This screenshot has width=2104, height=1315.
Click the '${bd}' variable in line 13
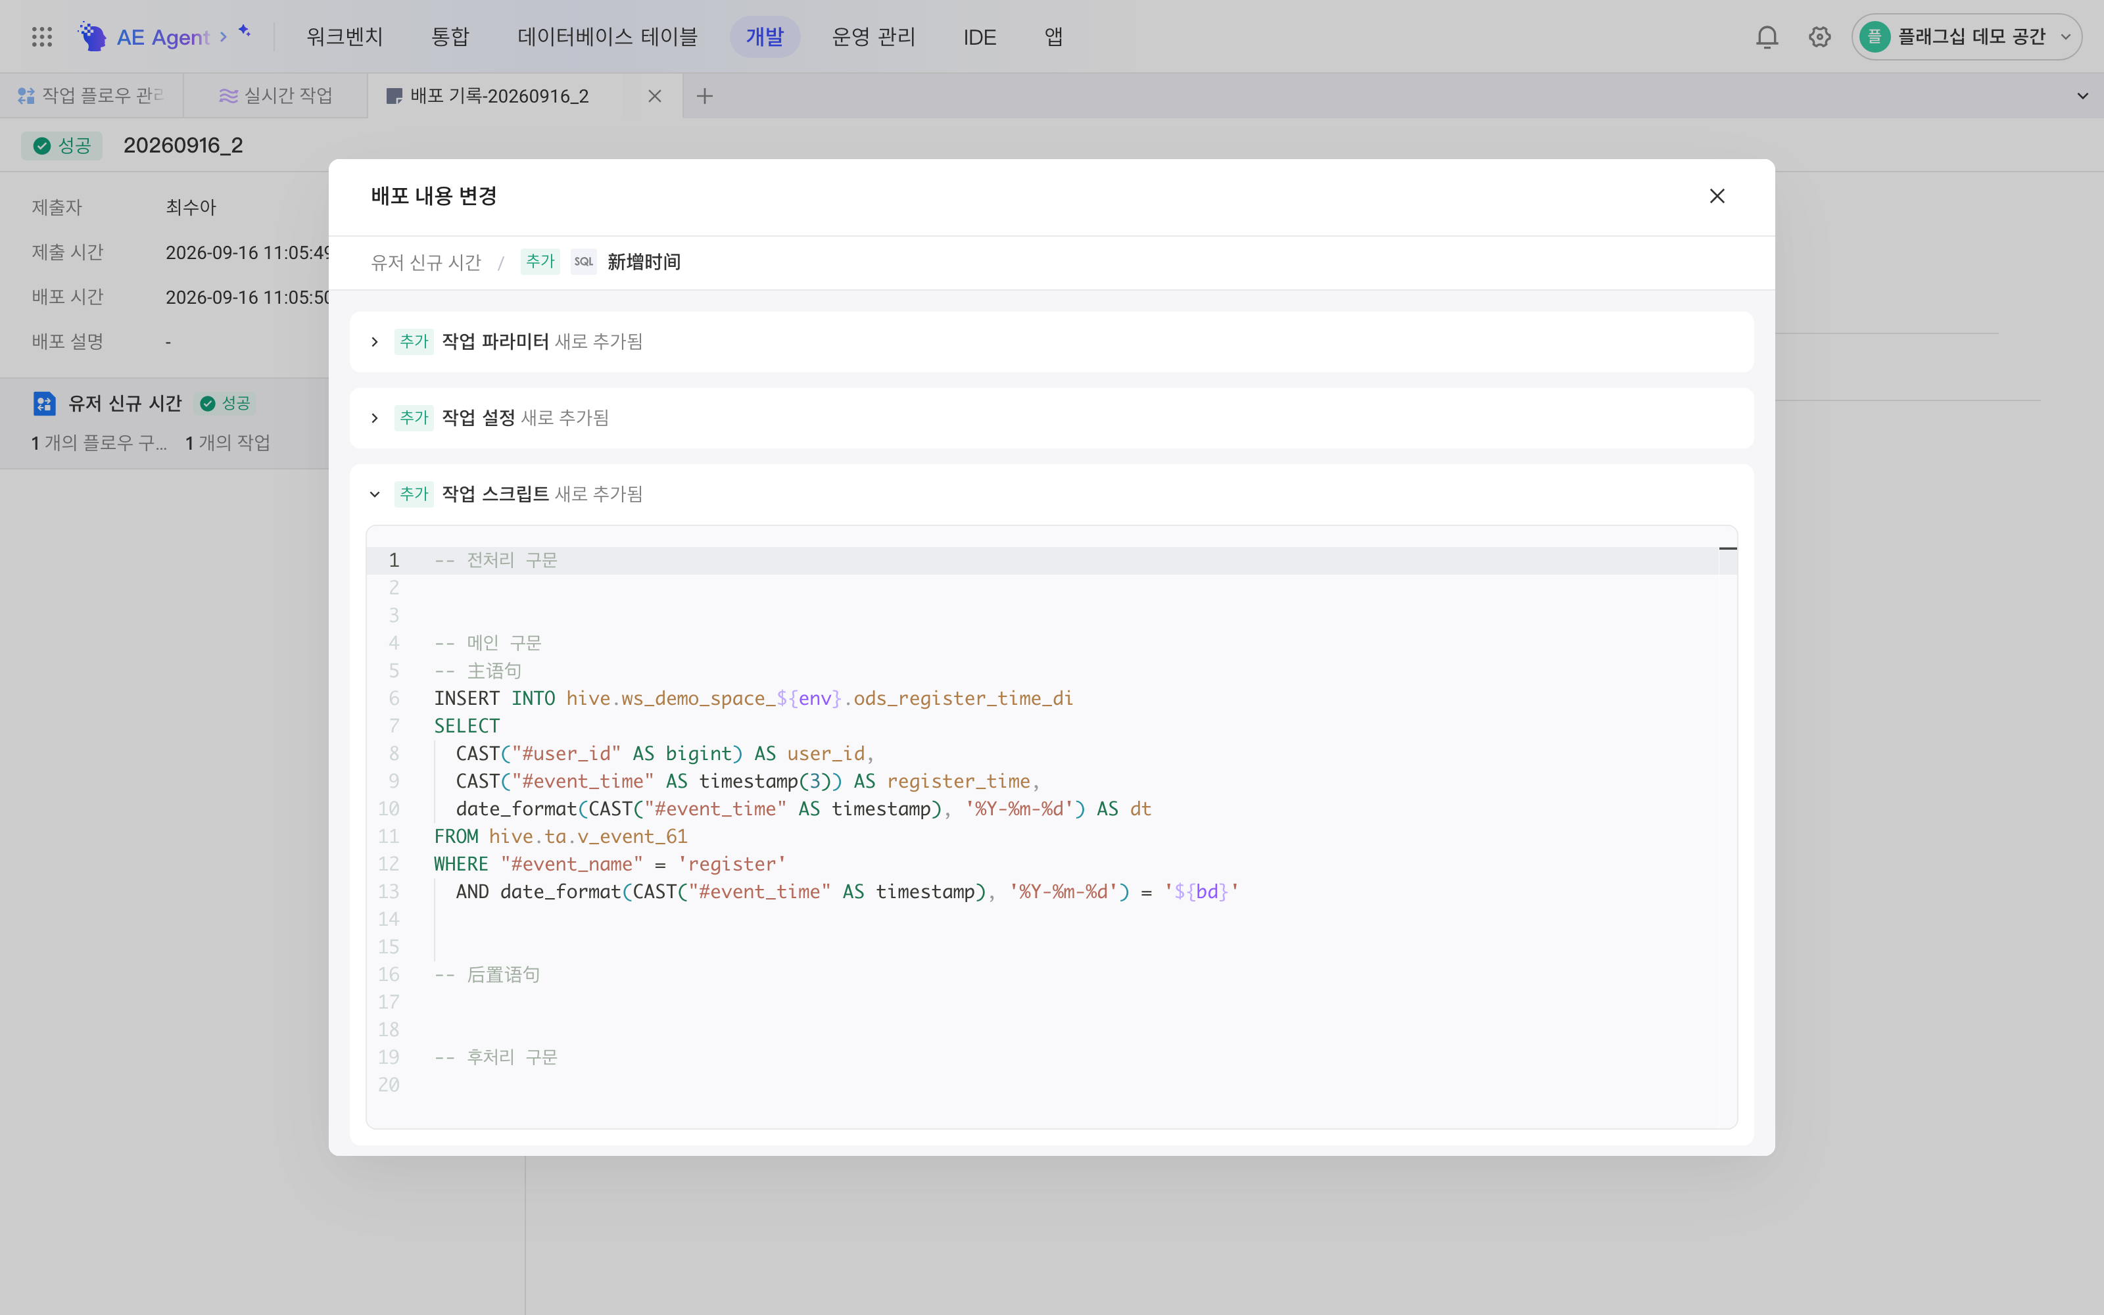click(1201, 892)
